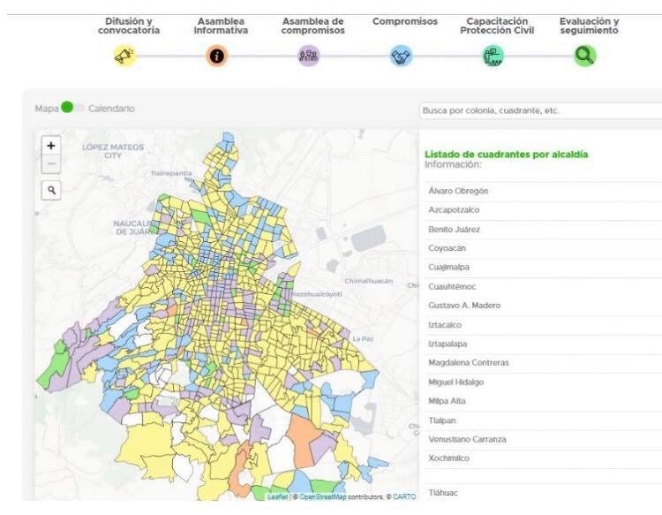Screen dimensions: 662x515
Task: Expand the Cuauhtémoc alcaldía entry
Action: 543,286
